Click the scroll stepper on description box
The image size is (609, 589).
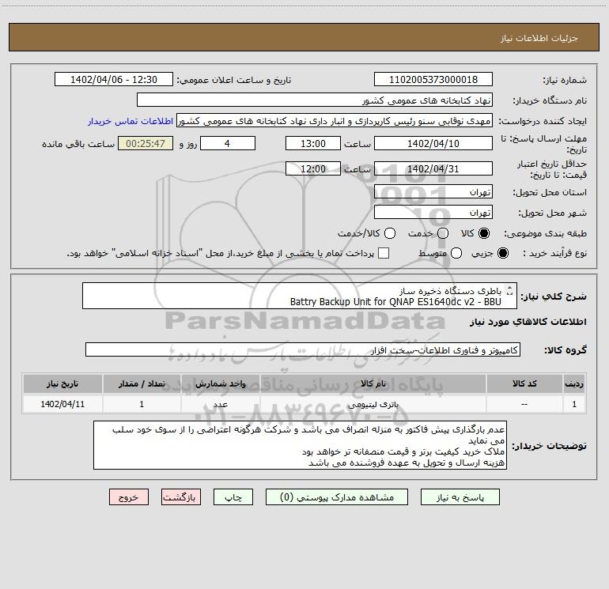[510, 290]
